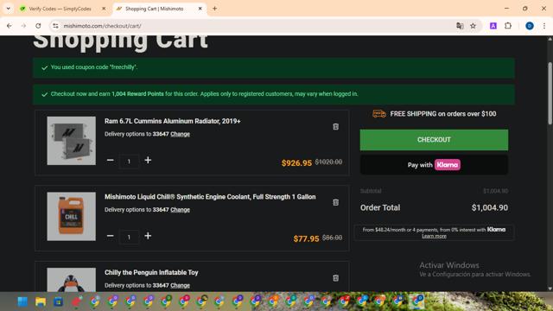Viewport: 553px width, 311px height.
Task: Reload the Mishimoto cart page
Action: 38,26
